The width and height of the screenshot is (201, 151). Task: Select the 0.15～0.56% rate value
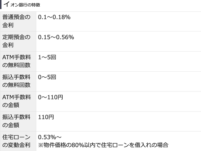point(56,37)
